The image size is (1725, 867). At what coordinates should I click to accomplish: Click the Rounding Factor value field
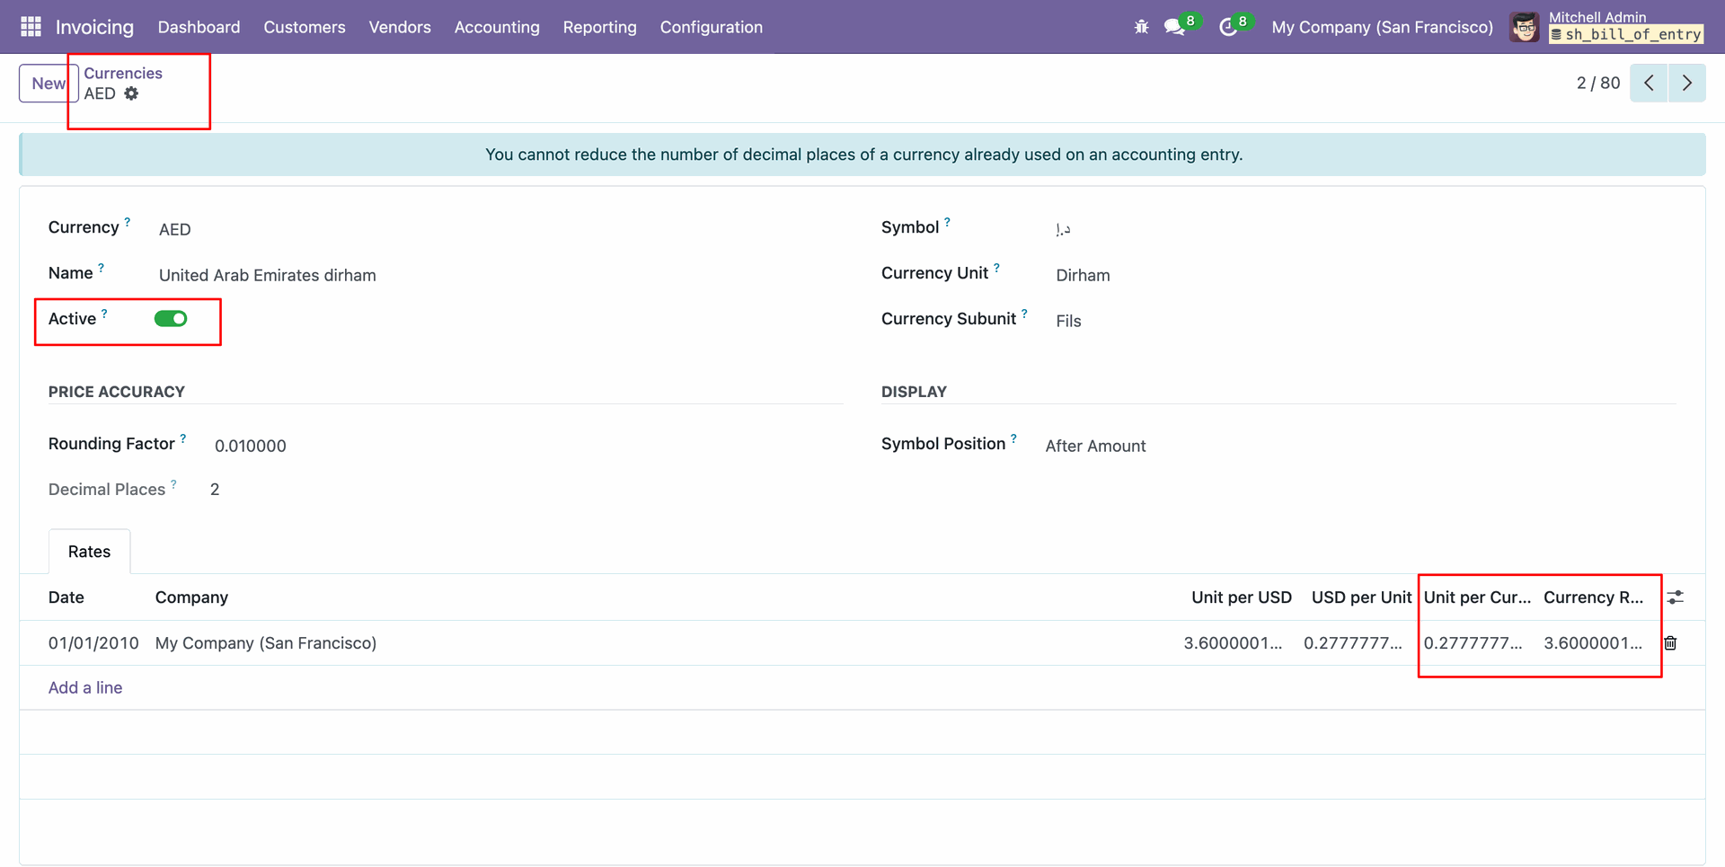[x=251, y=447]
